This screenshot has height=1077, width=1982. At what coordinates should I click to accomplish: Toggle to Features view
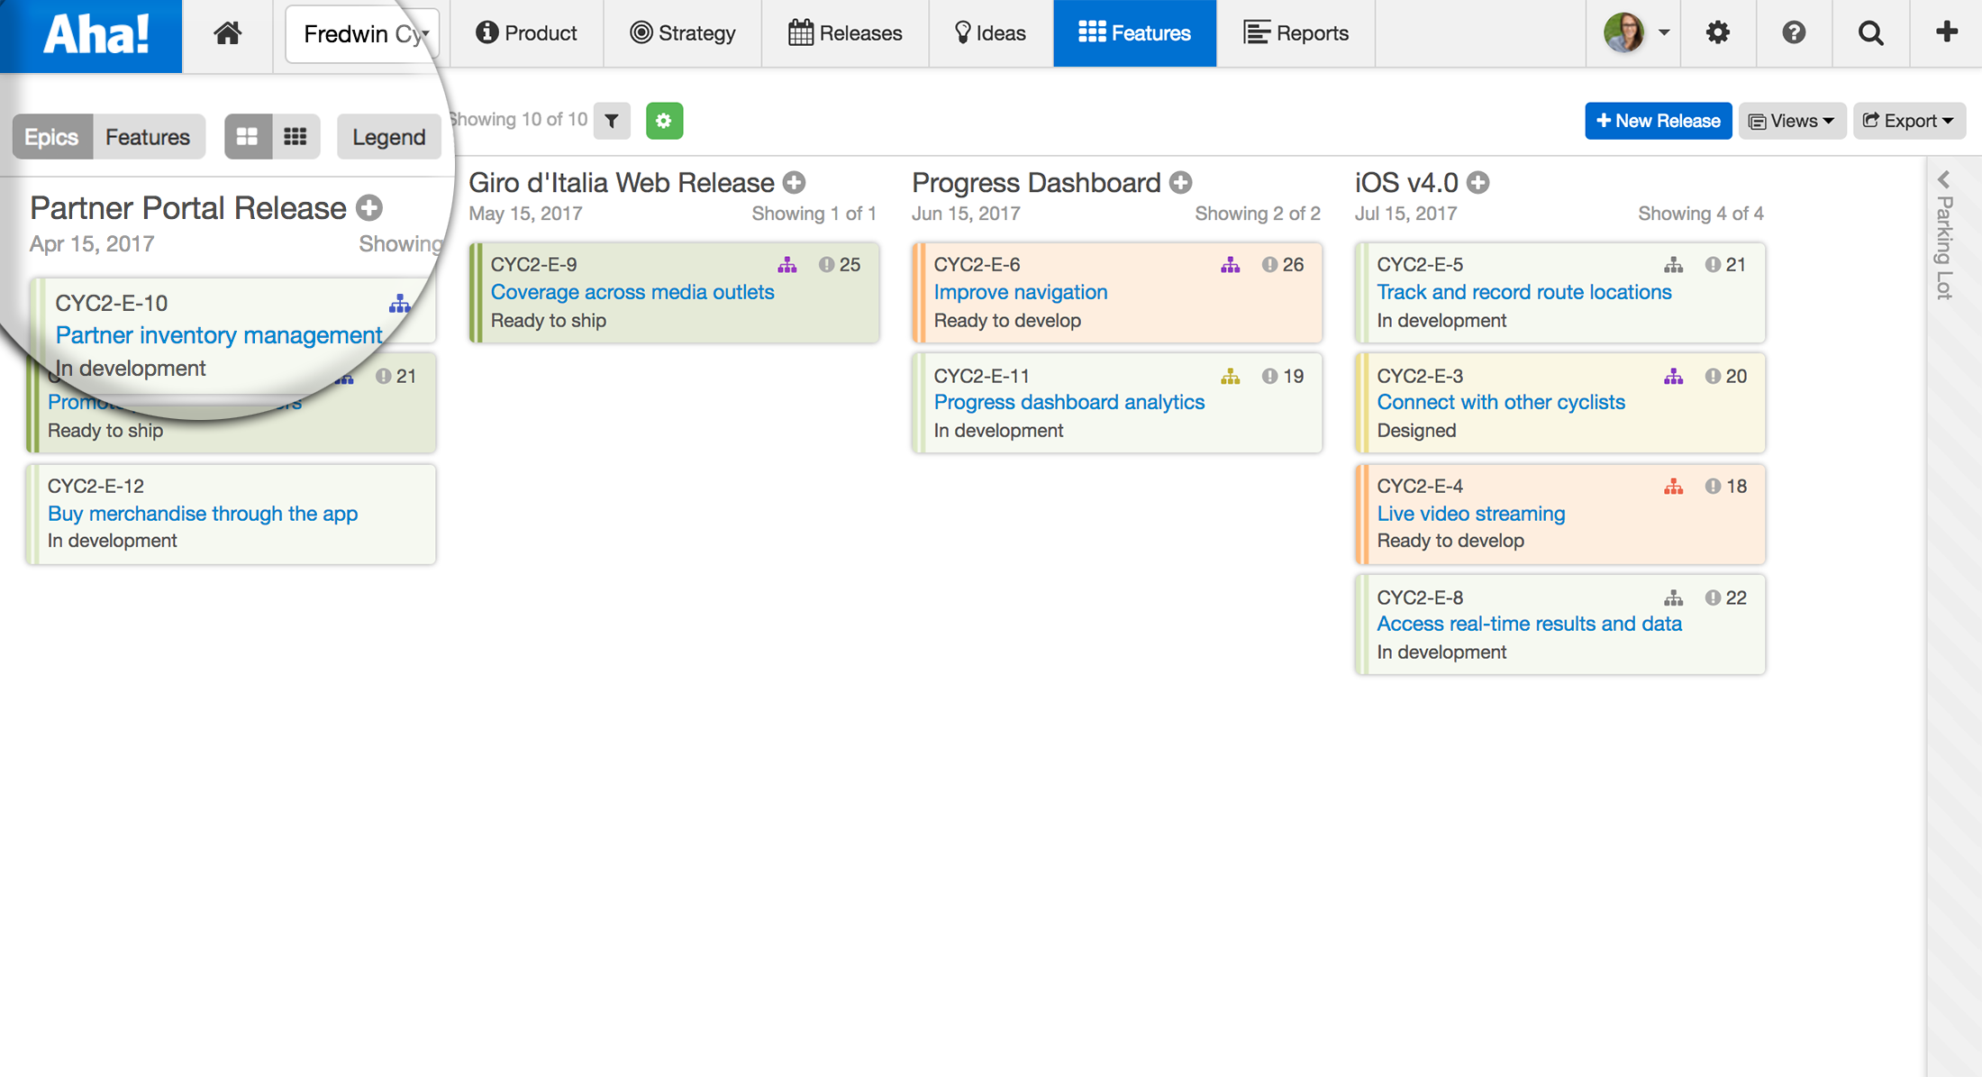[x=148, y=137]
